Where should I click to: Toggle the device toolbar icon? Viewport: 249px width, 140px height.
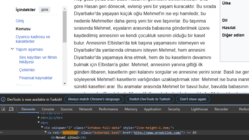point(11,109)
